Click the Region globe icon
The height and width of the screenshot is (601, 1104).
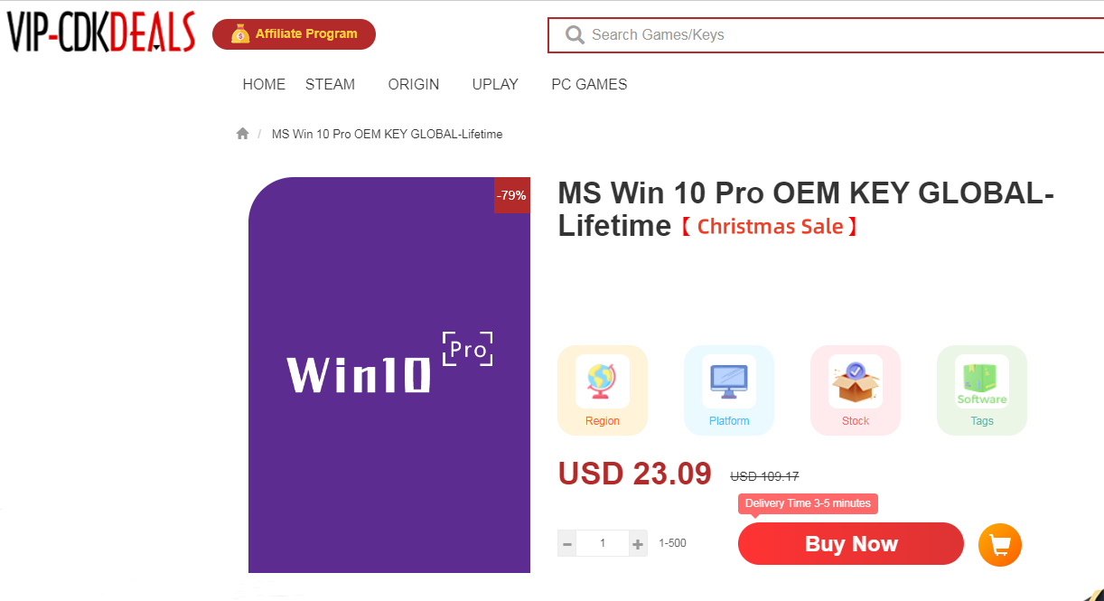[x=603, y=381]
